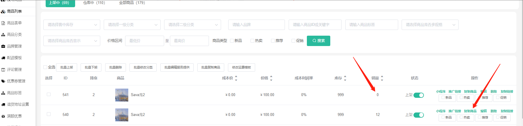This screenshot has height=126, width=523.
Task: Click the green 搜索 button
Action: point(318,41)
